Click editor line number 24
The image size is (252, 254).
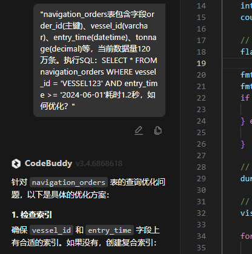pyautogui.click(x=201, y=121)
